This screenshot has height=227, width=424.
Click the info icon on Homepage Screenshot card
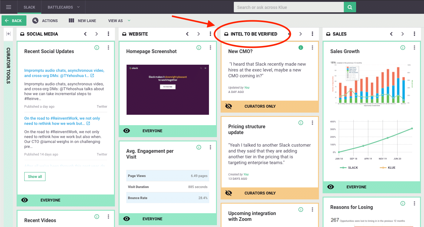[x=199, y=48]
